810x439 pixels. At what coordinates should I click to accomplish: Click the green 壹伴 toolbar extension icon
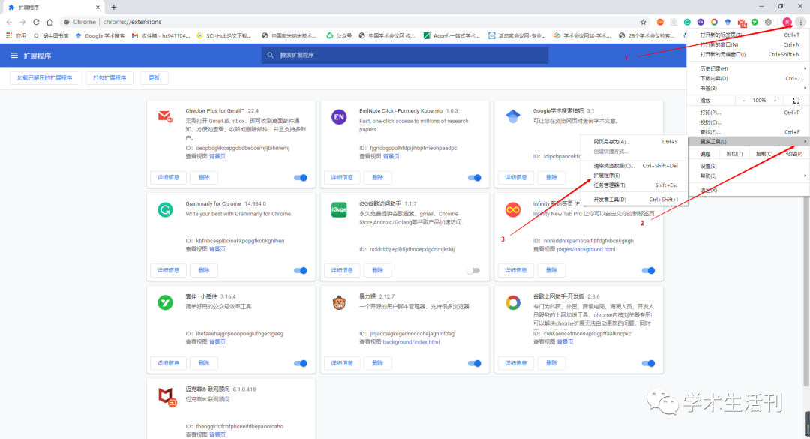(754, 22)
